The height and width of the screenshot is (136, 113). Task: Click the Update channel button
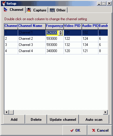(x=63, y=119)
